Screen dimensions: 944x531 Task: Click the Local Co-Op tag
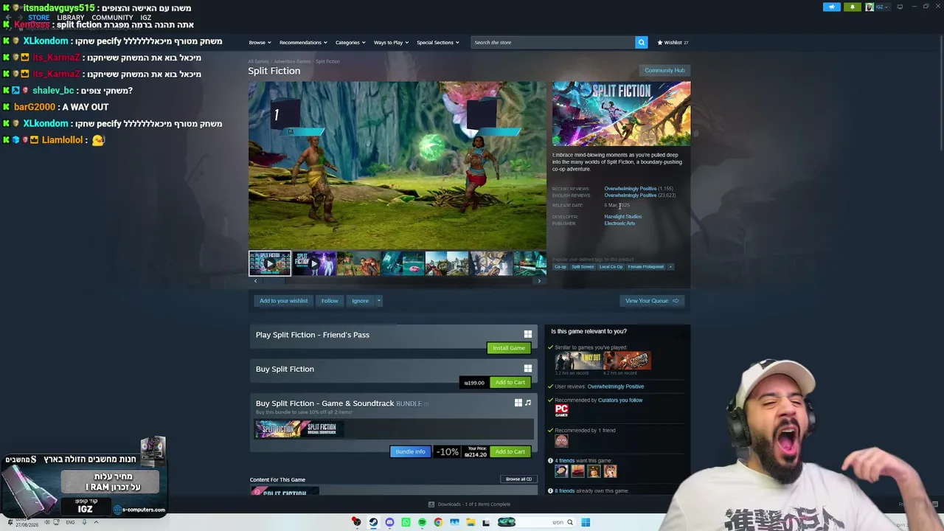[x=611, y=266]
